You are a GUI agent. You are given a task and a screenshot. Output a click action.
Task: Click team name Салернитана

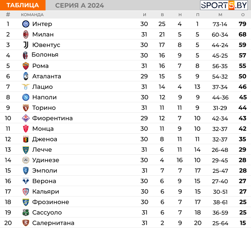(53, 223)
